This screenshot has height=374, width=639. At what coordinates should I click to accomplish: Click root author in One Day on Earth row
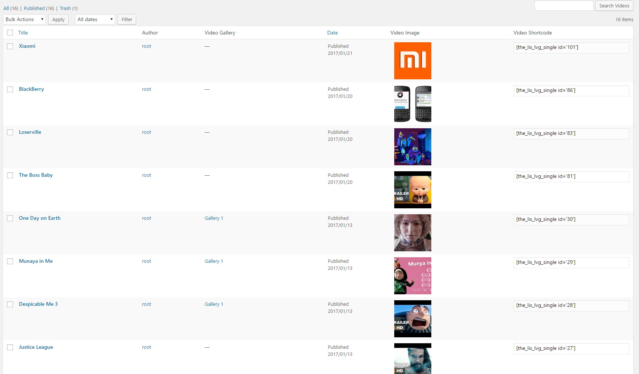pos(146,218)
